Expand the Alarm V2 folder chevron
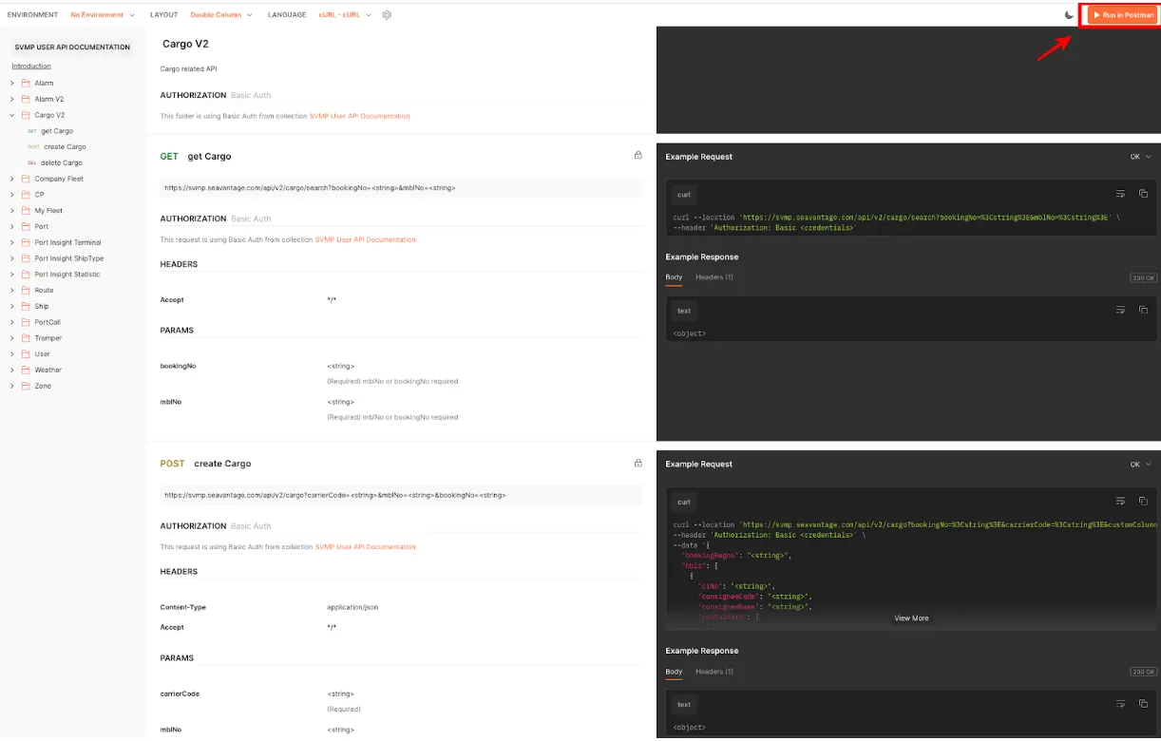Screen dimensions: 1161x741 coord(12,99)
